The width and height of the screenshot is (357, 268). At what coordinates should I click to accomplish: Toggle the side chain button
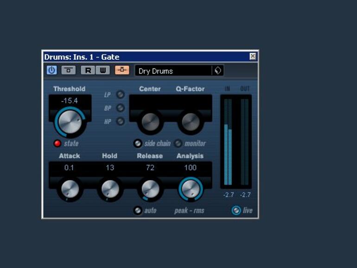138,143
